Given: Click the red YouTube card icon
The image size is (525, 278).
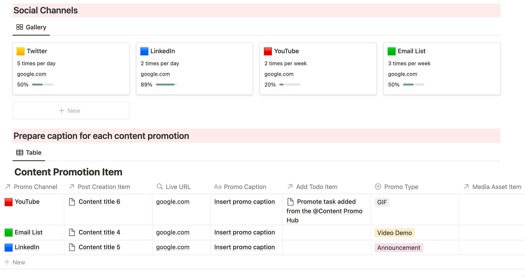Looking at the screenshot, I should [268, 51].
